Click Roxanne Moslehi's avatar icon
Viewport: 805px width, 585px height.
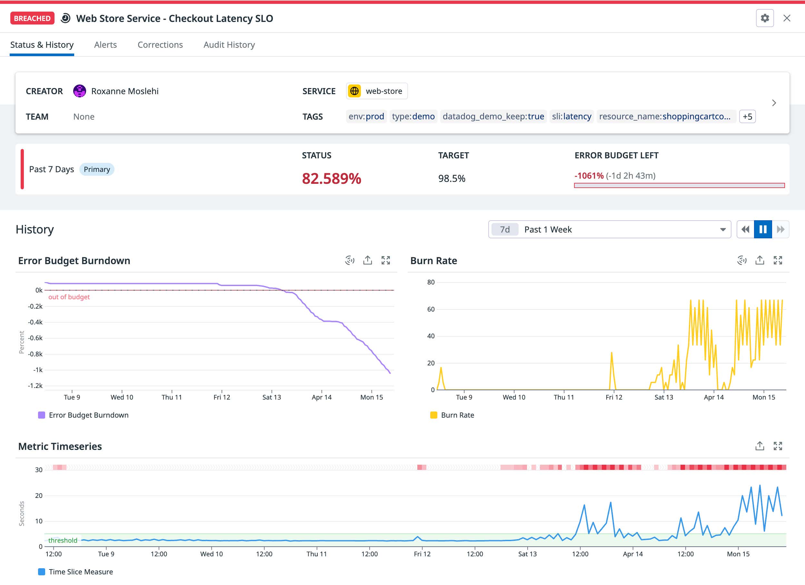coord(80,91)
